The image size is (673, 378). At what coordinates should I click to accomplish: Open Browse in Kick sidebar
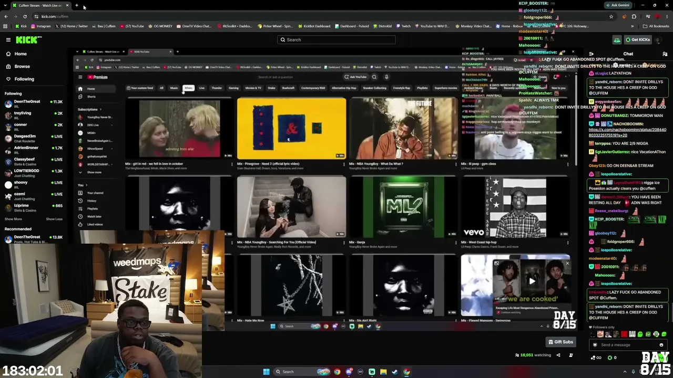(x=22, y=67)
